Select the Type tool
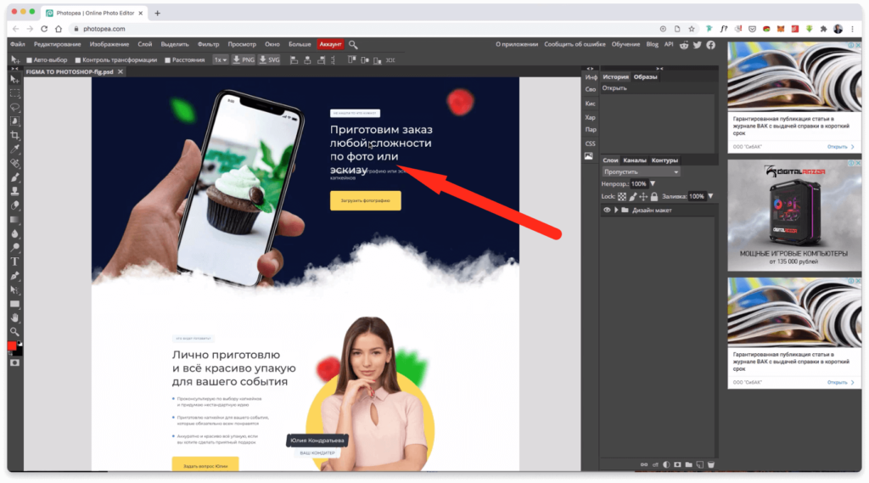The image size is (869, 483). [14, 261]
